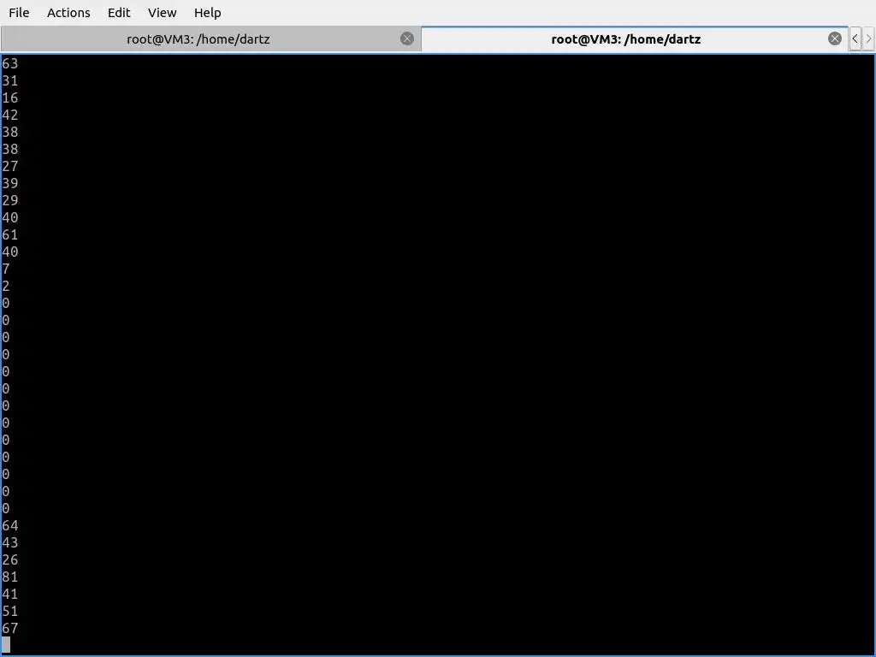Close the second terminal tab
Viewport: 876px width, 657px height.
pos(835,38)
